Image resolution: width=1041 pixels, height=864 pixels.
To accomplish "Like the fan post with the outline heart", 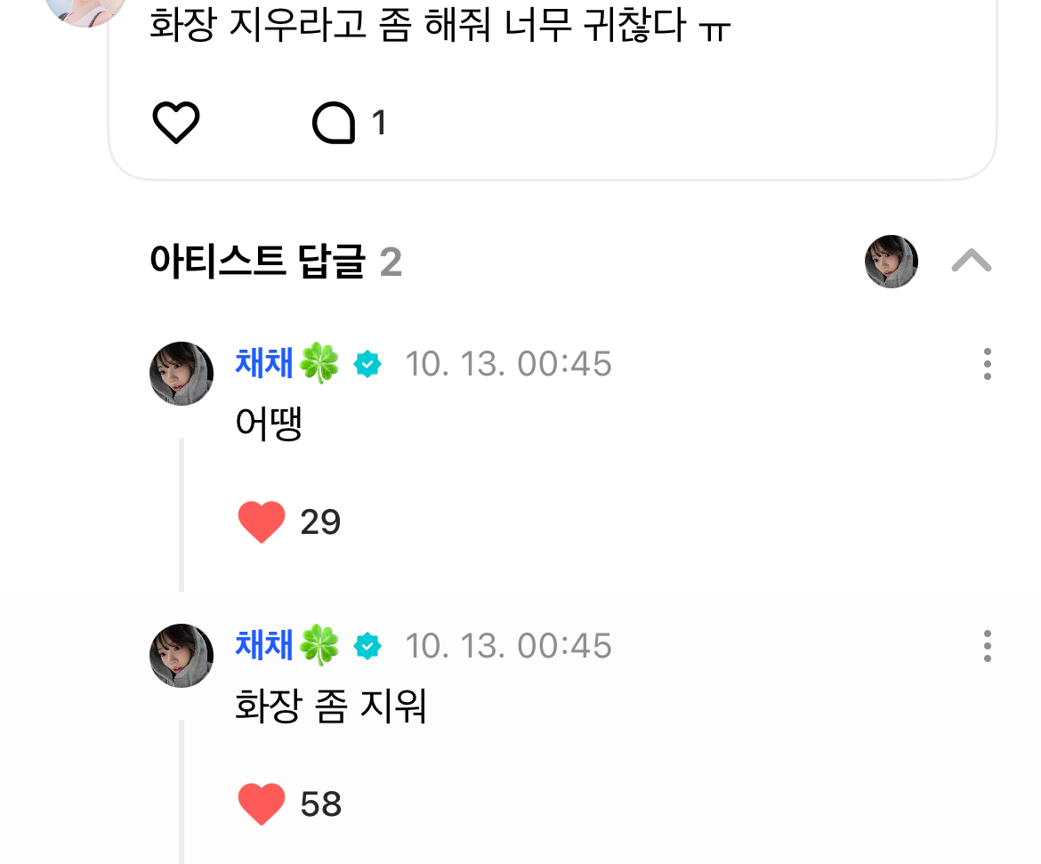I will coord(176,123).
